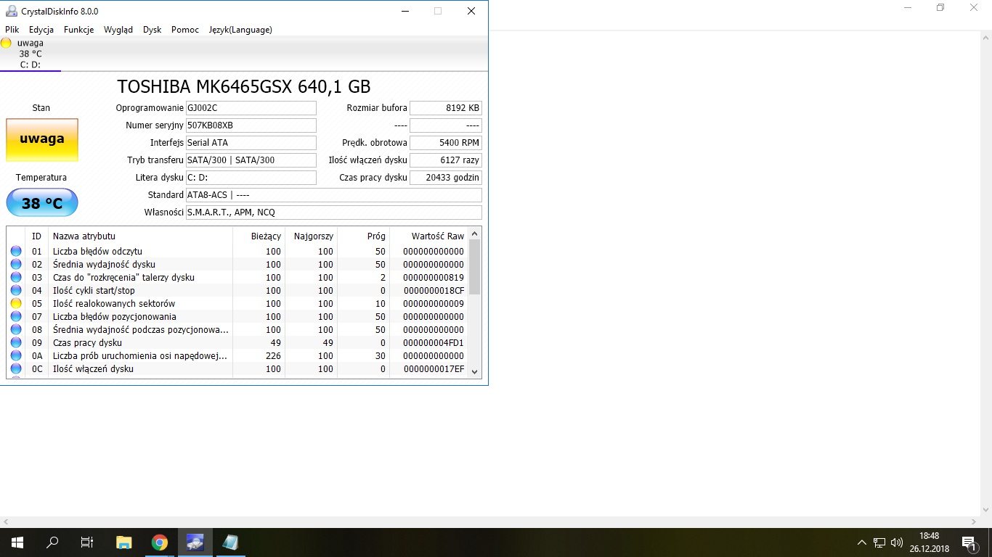Open Task View on the taskbar
The height and width of the screenshot is (557, 992).
[87, 542]
